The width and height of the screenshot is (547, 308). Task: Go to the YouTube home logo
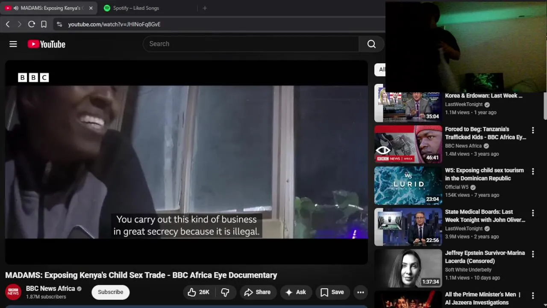pyautogui.click(x=46, y=44)
